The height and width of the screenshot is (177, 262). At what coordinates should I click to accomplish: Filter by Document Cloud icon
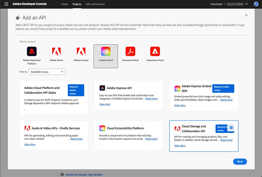[x=130, y=51]
